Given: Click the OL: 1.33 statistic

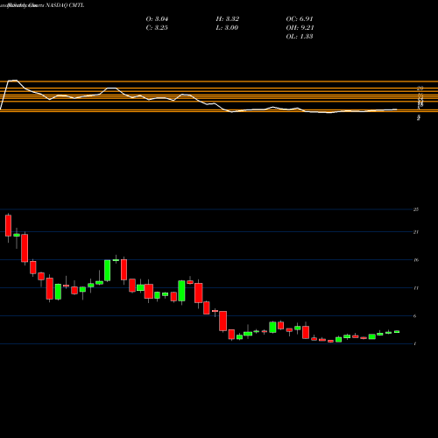Looking at the screenshot, I should (x=300, y=37).
